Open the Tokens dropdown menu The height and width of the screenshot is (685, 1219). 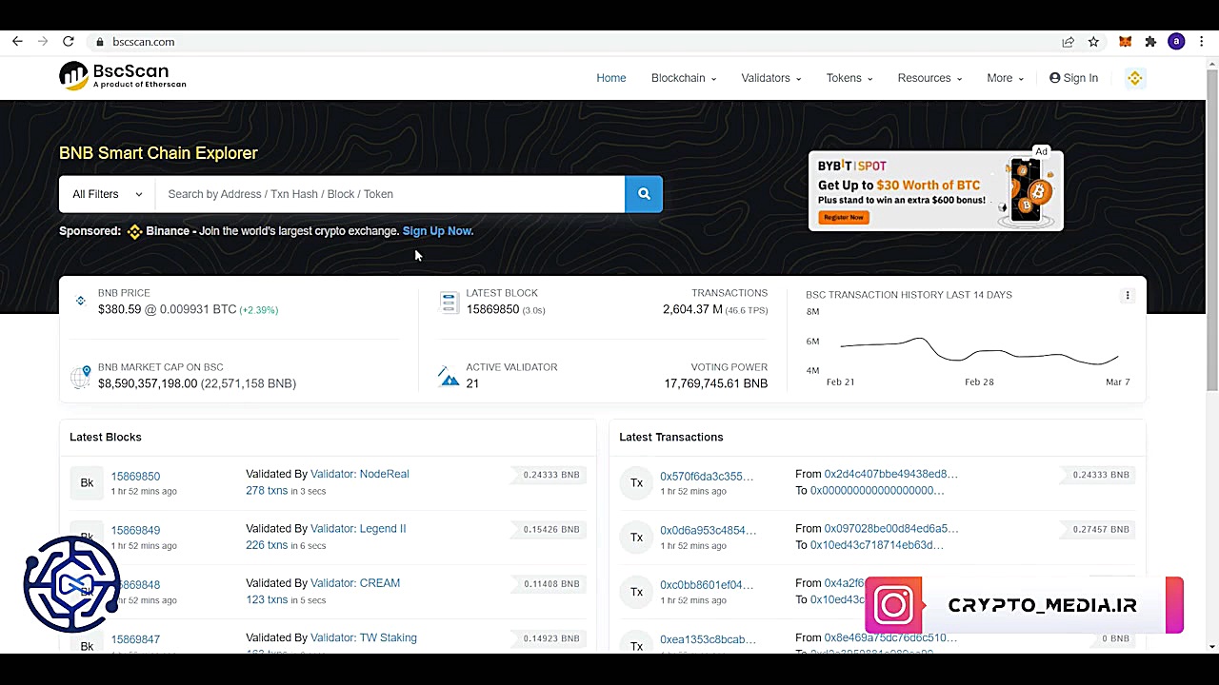point(849,78)
